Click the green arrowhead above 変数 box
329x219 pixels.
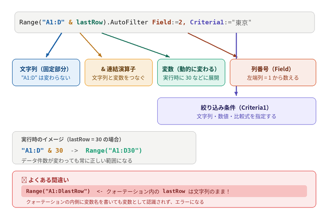[167, 56]
